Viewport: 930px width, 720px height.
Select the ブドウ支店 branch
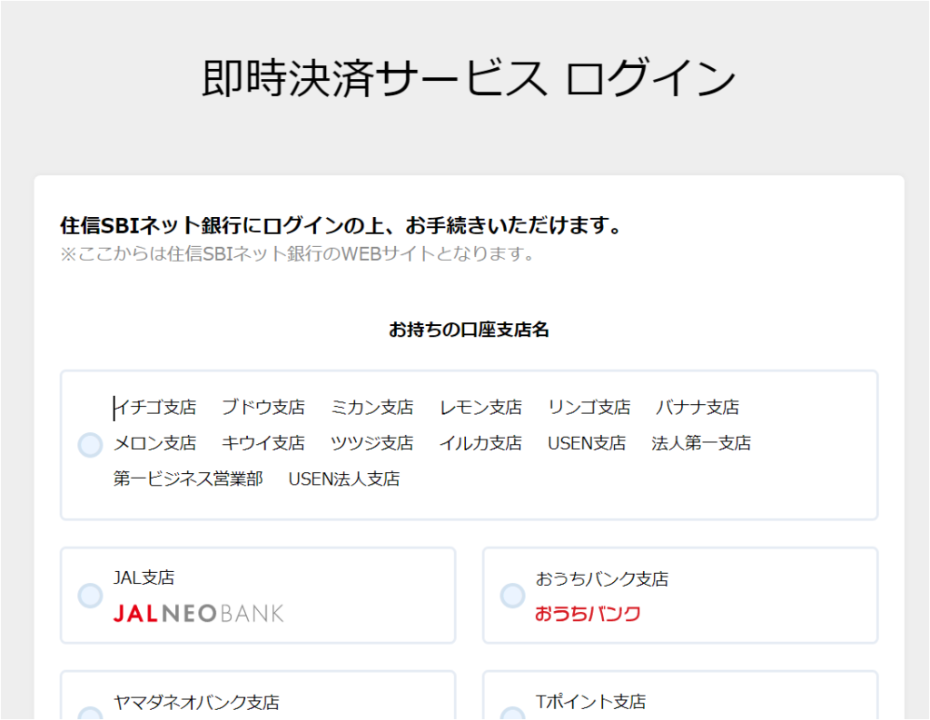[263, 407]
